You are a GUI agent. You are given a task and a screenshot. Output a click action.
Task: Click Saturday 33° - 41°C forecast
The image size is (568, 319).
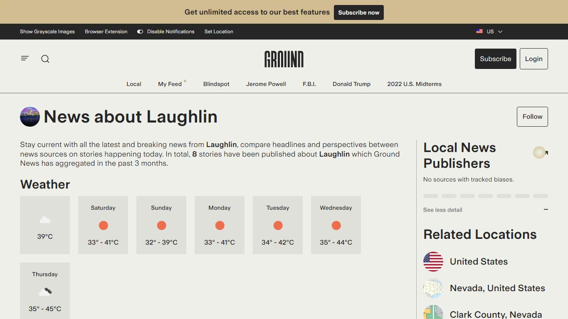[103, 243]
